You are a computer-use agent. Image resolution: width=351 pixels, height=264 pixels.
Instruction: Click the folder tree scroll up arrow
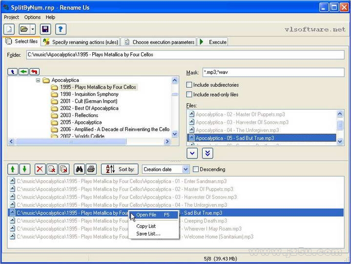click(x=175, y=80)
